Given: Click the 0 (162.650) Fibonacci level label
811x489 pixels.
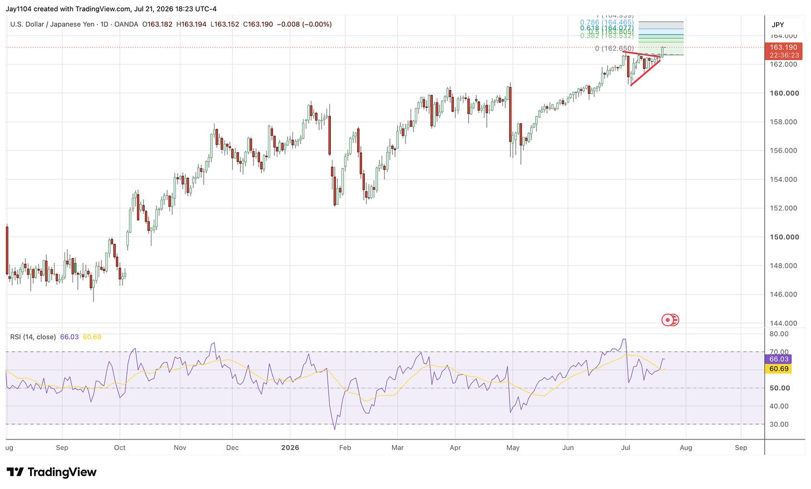Looking at the screenshot, I should click(614, 48).
